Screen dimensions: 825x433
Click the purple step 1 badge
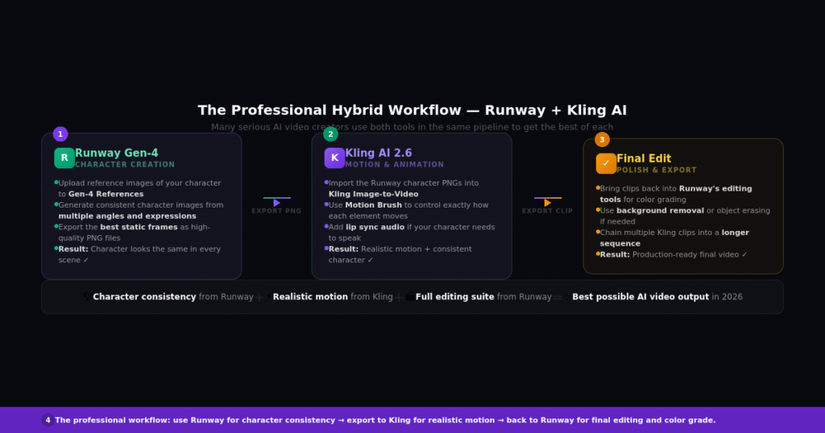pyautogui.click(x=60, y=134)
